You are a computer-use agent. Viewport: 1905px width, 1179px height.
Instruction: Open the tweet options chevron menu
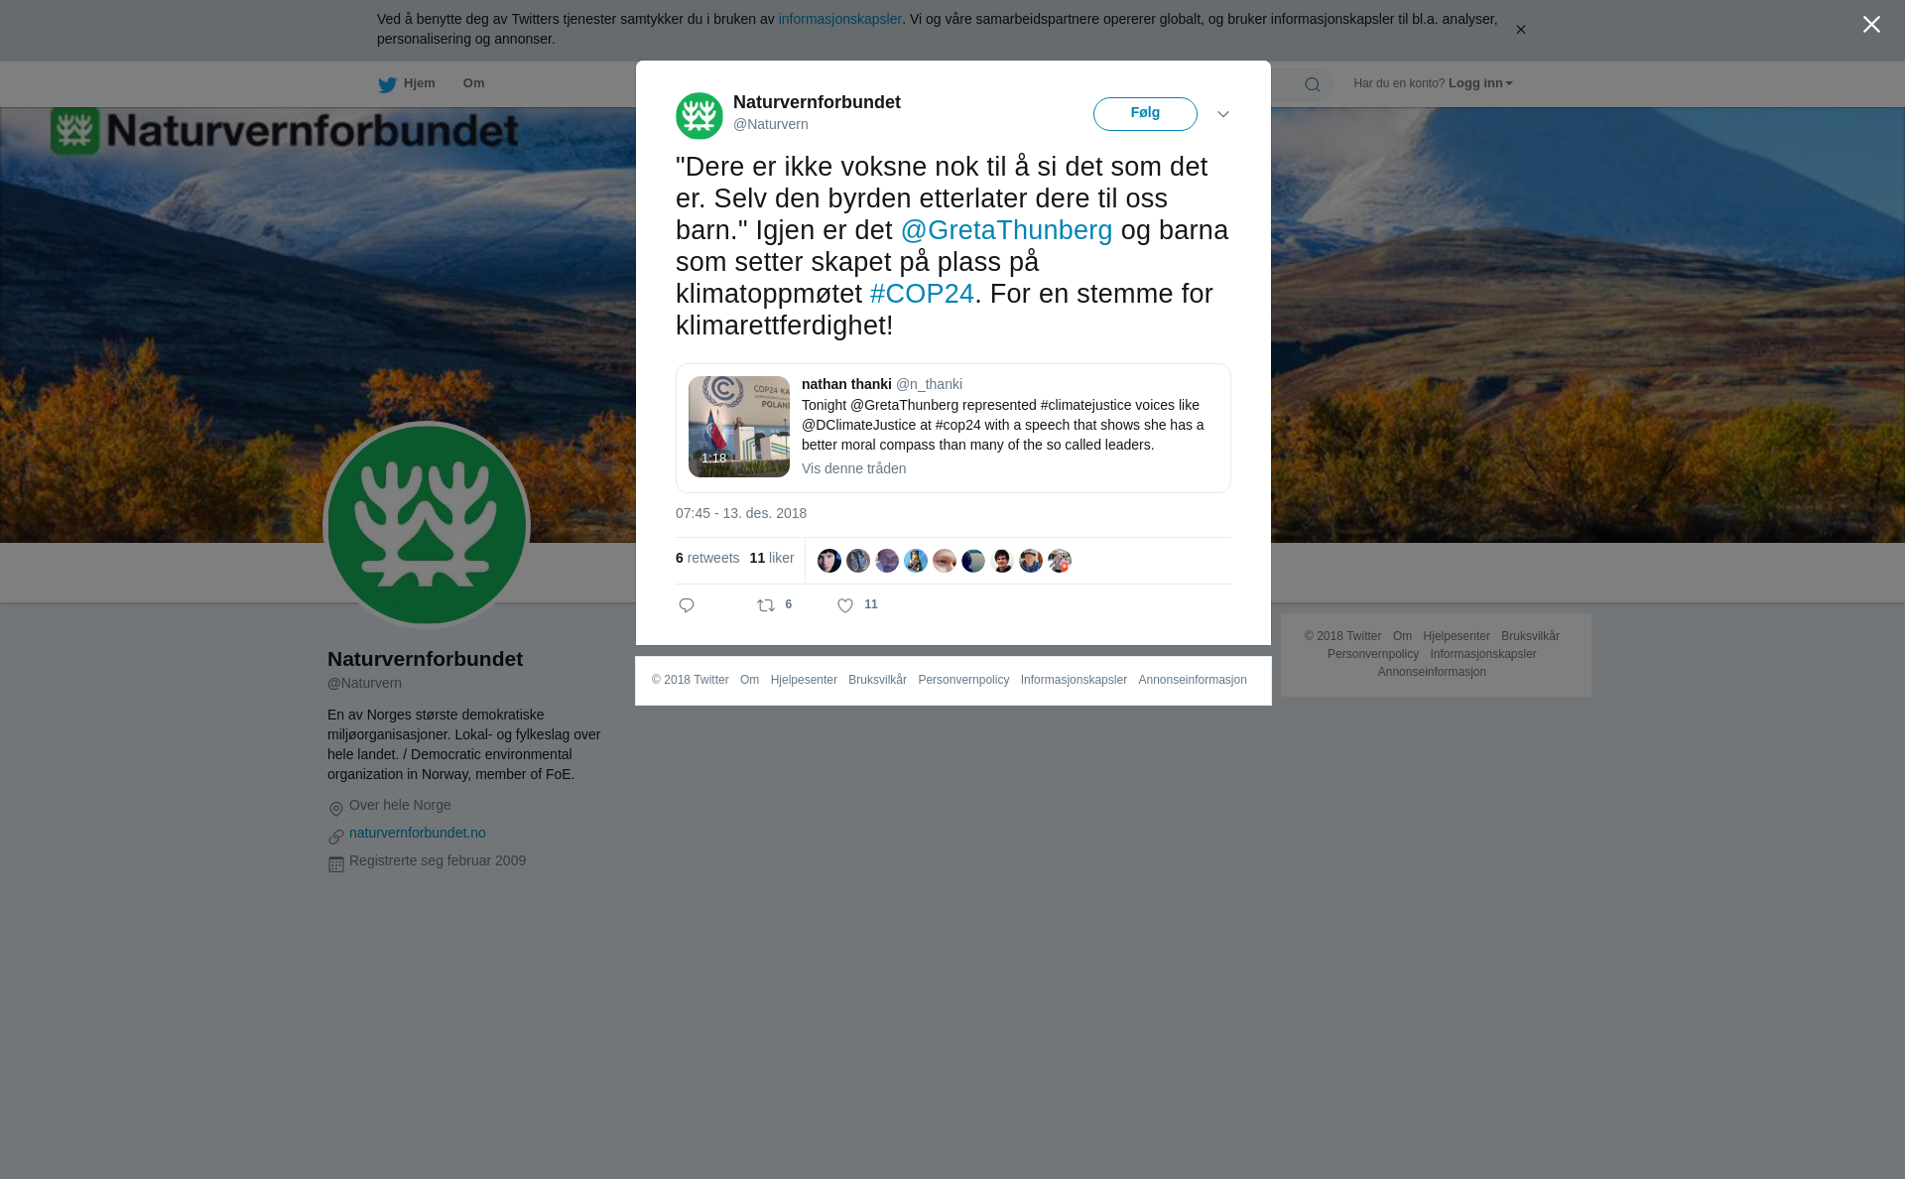tap(1223, 114)
